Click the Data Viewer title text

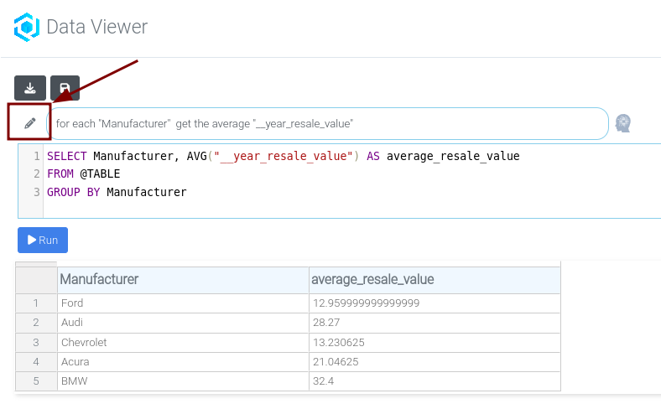click(x=96, y=27)
